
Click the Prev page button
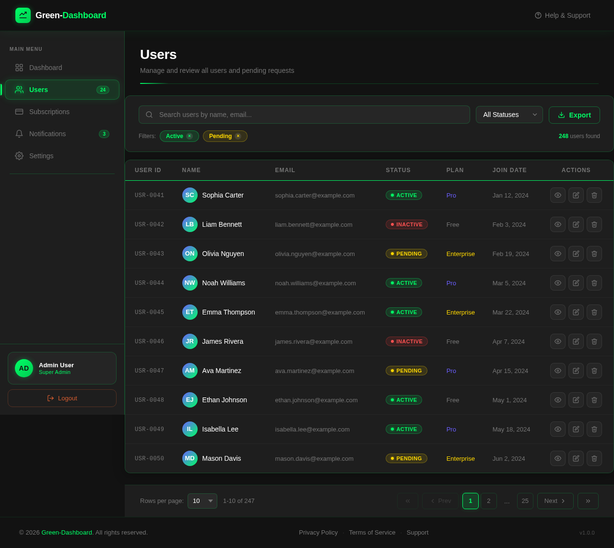(x=440, y=501)
